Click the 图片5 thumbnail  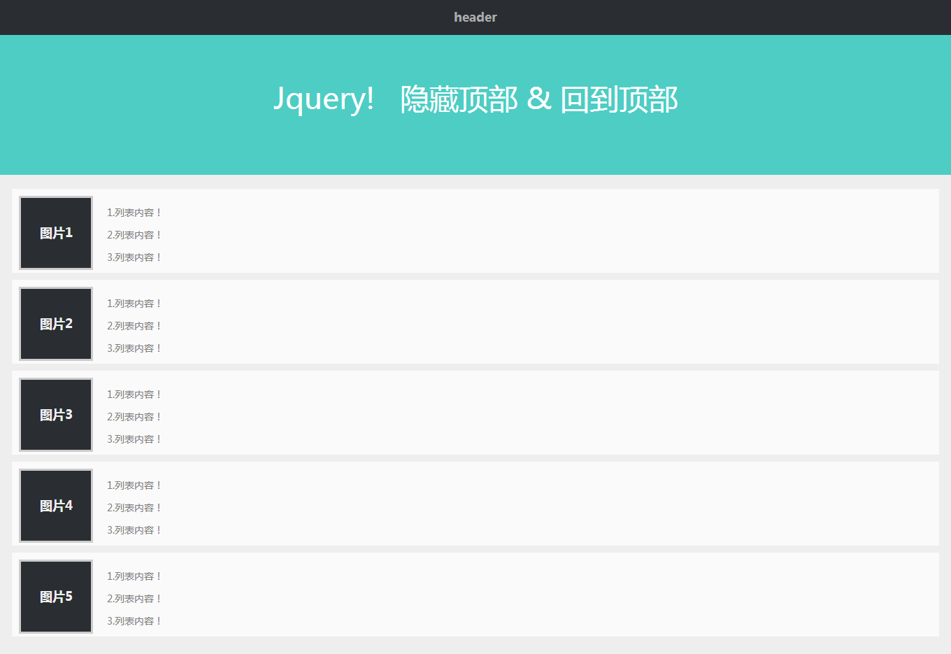tap(56, 597)
